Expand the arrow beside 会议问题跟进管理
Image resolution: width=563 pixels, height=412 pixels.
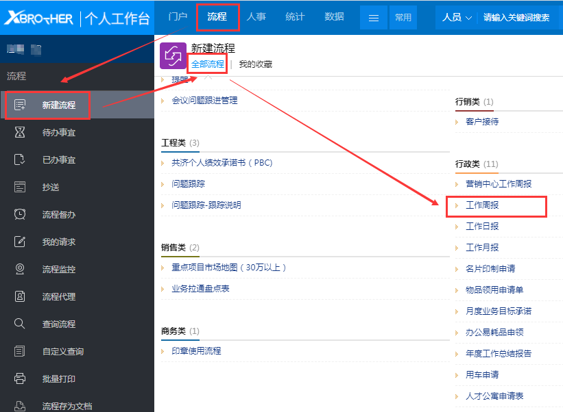click(x=163, y=101)
